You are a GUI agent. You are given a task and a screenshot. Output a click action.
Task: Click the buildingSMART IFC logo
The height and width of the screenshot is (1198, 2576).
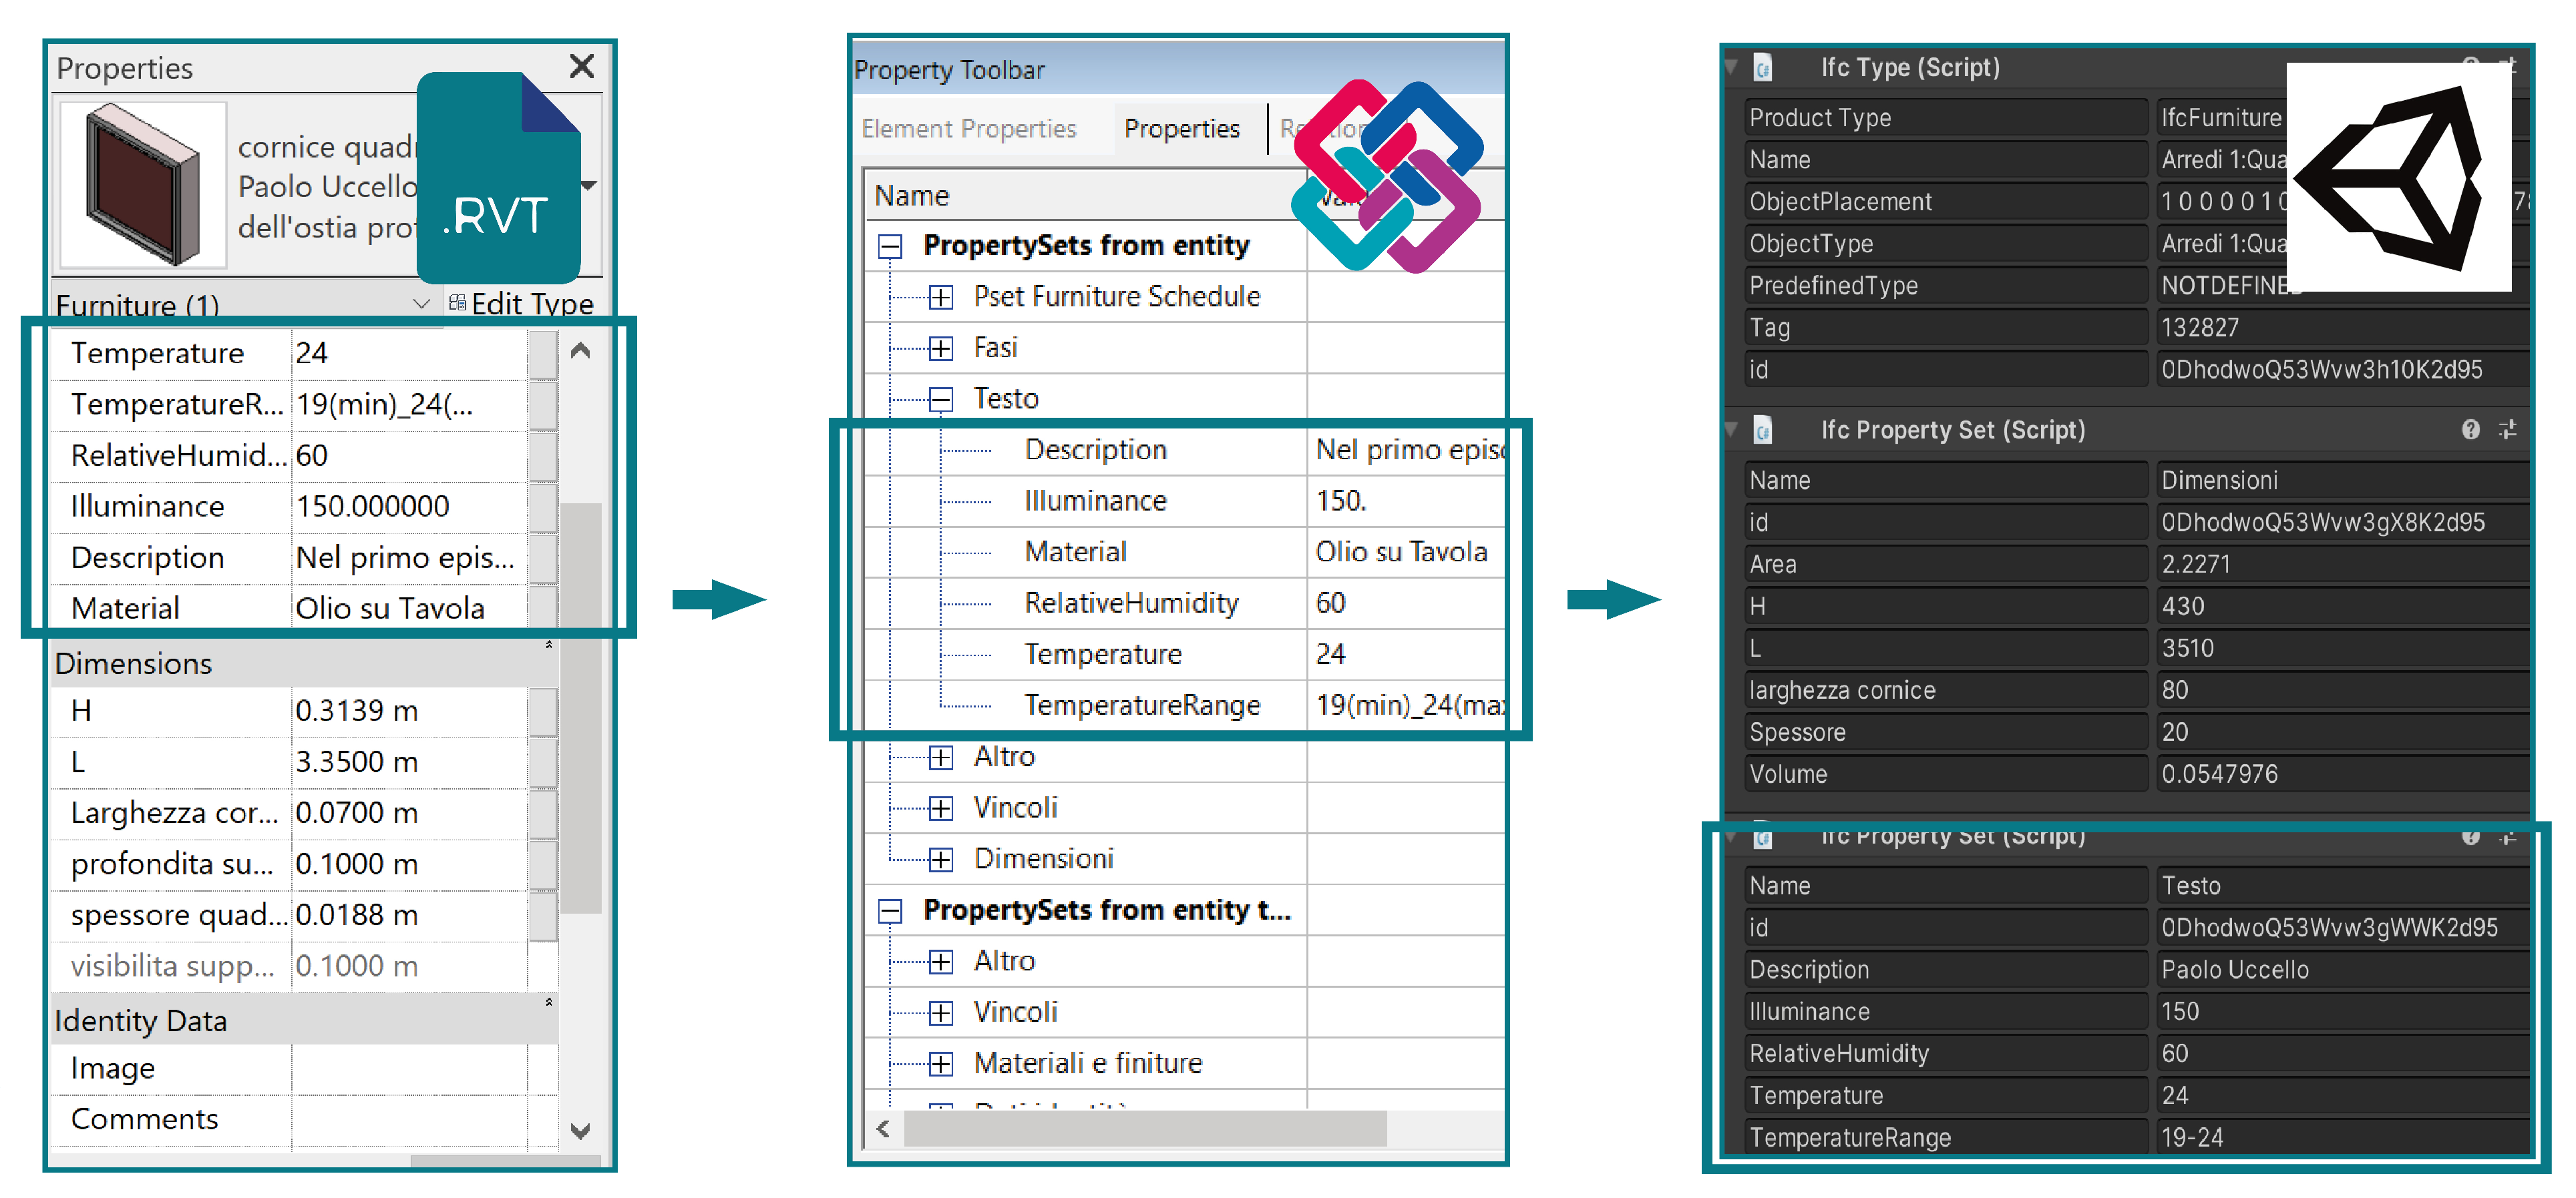coord(1387,176)
